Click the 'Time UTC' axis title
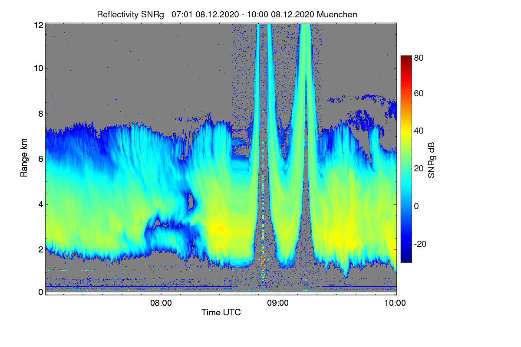 221,312
